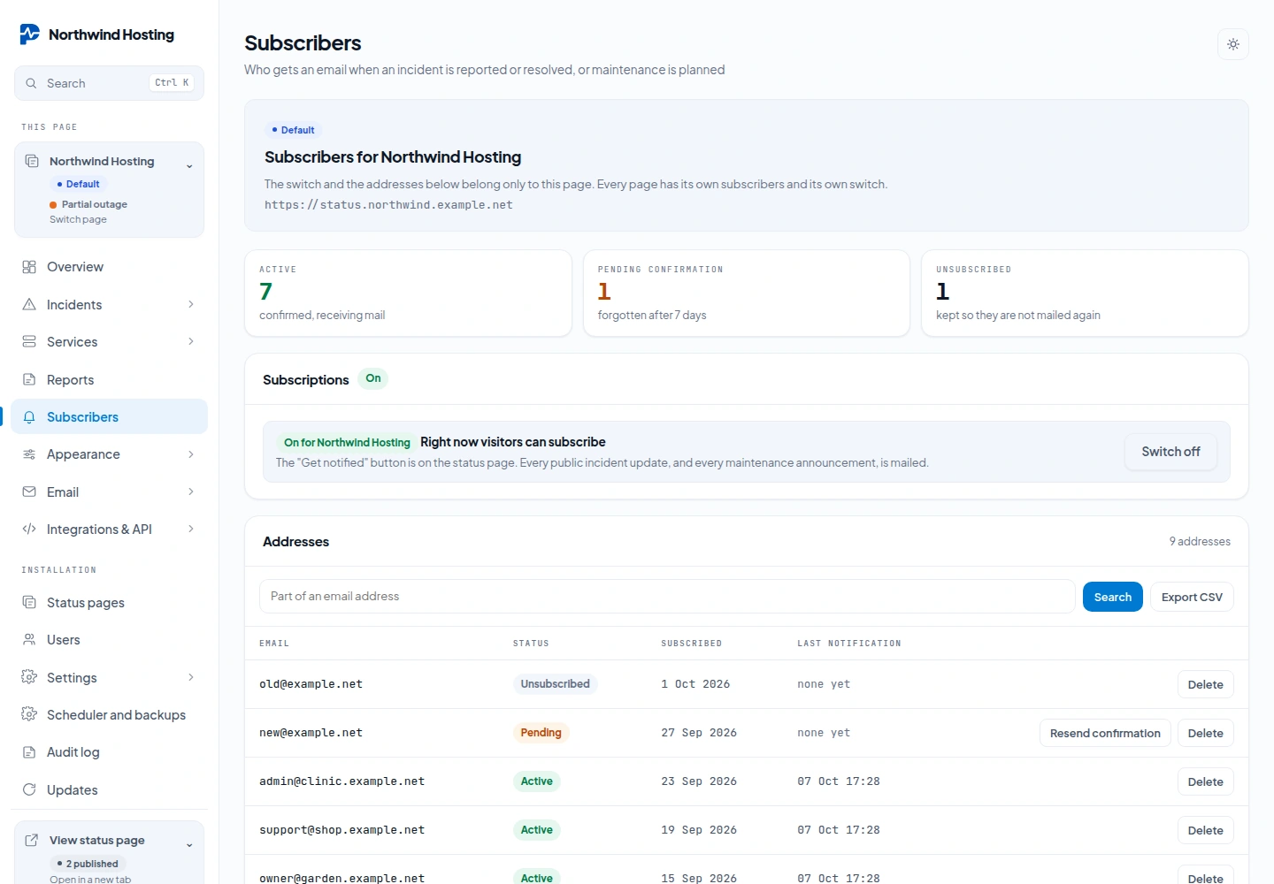Delete the old@example.net subscriber

(x=1205, y=684)
